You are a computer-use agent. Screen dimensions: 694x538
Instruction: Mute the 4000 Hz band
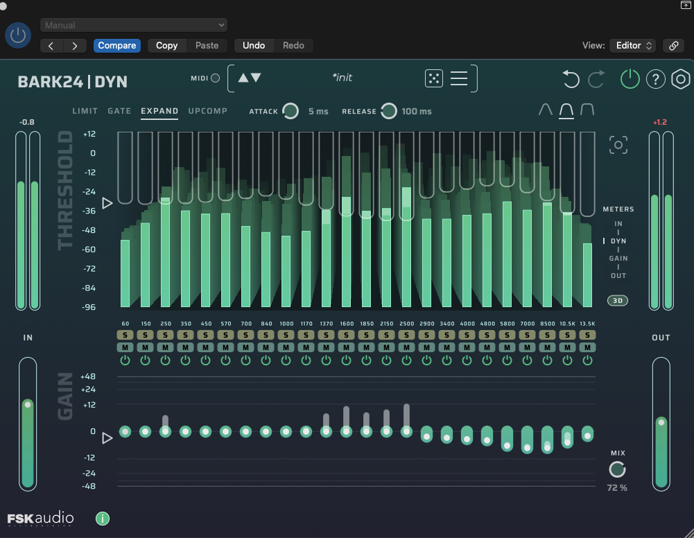click(467, 347)
